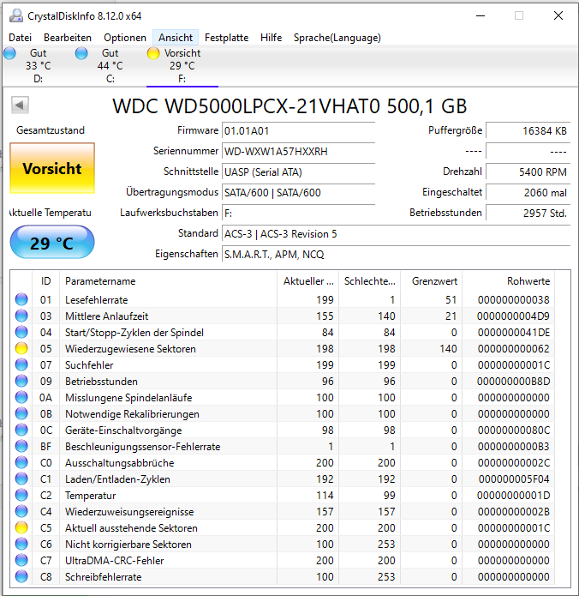Viewport: 579px width, 596px height.
Task: Click the ID column header
Action: [x=46, y=281]
